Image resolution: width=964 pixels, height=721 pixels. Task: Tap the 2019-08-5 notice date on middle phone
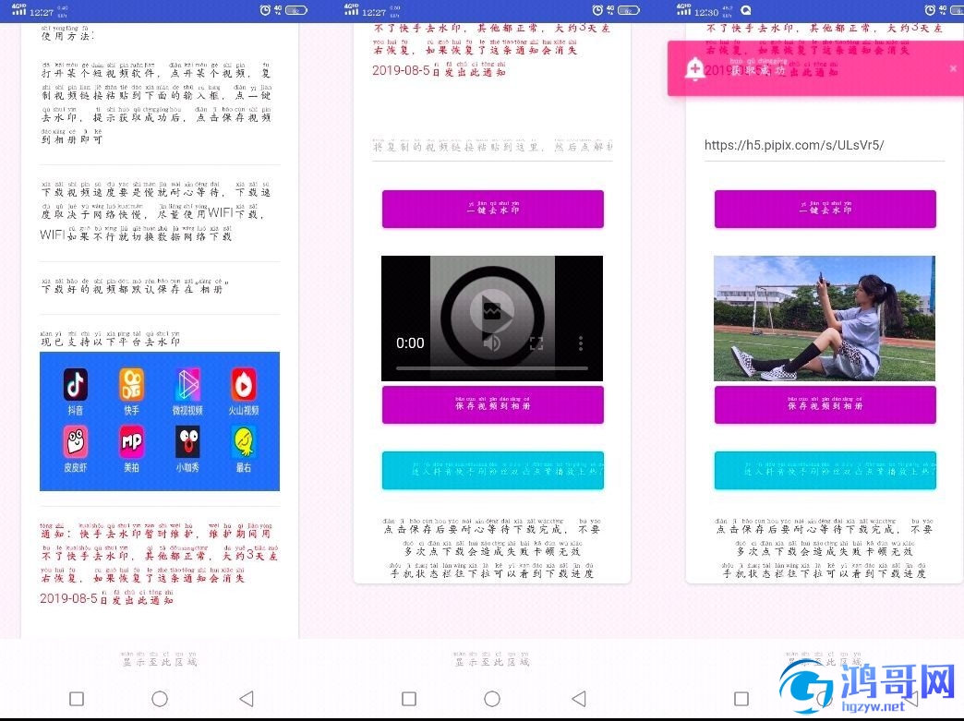pyautogui.click(x=401, y=70)
